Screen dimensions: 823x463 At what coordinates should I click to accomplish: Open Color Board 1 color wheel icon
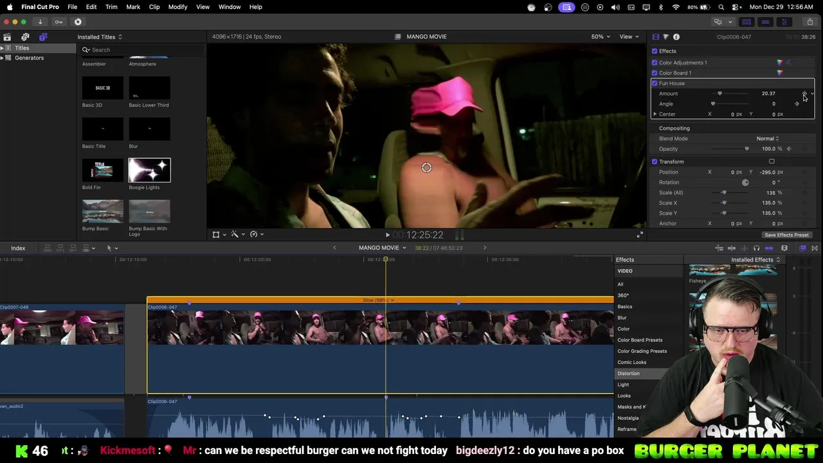pyautogui.click(x=780, y=73)
